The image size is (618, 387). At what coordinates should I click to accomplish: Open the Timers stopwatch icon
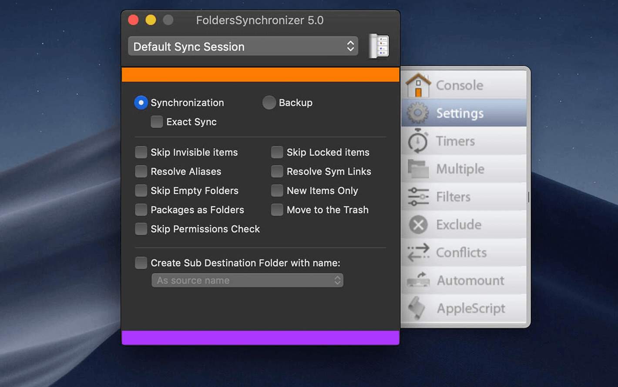(x=418, y=141)
